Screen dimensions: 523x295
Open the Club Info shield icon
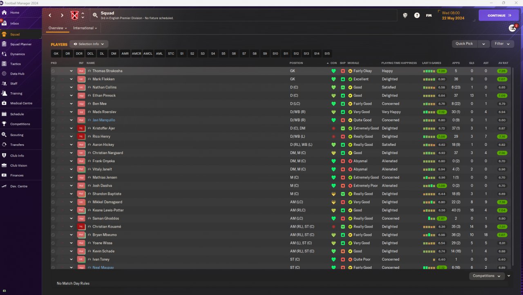click(x=4, y=156)
